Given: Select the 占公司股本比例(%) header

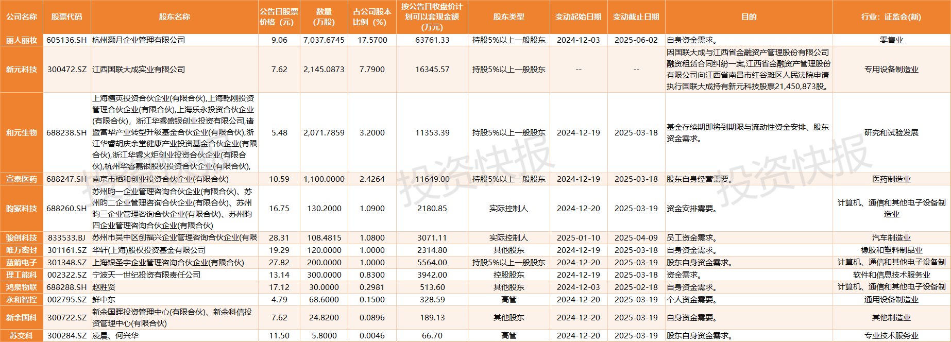Looking at the screenshot, I should pyautogui.click(x=372, y=17).
